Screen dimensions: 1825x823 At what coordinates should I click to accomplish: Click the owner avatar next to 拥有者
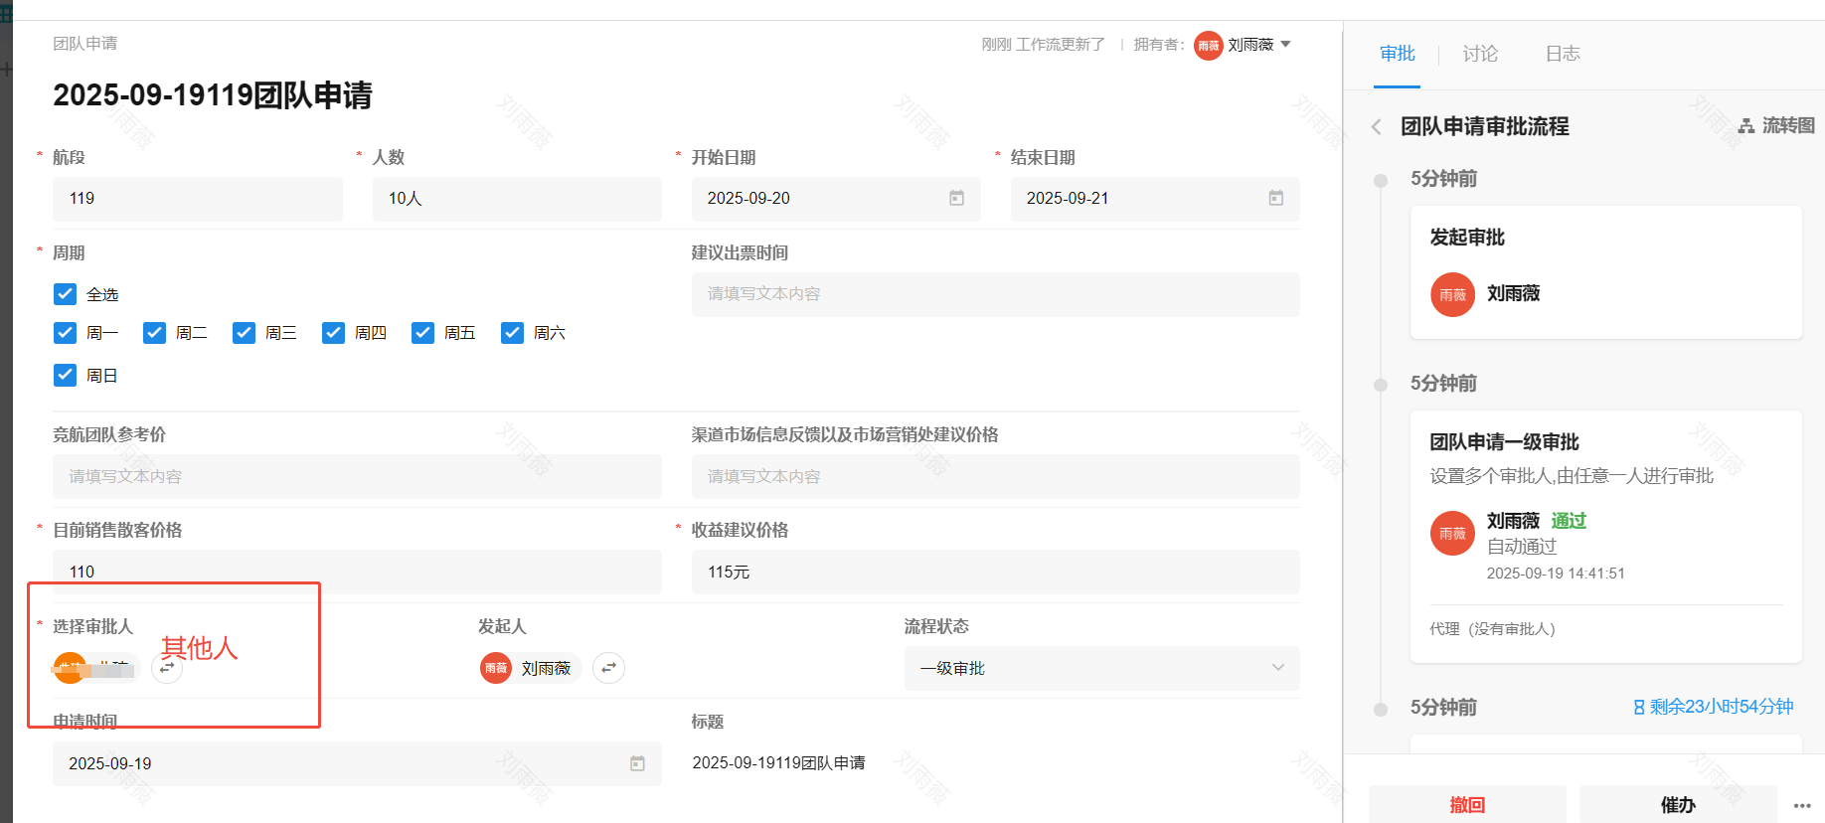1209,45
